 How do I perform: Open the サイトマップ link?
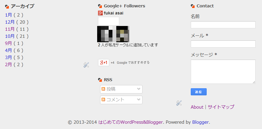tap(221, 107)
